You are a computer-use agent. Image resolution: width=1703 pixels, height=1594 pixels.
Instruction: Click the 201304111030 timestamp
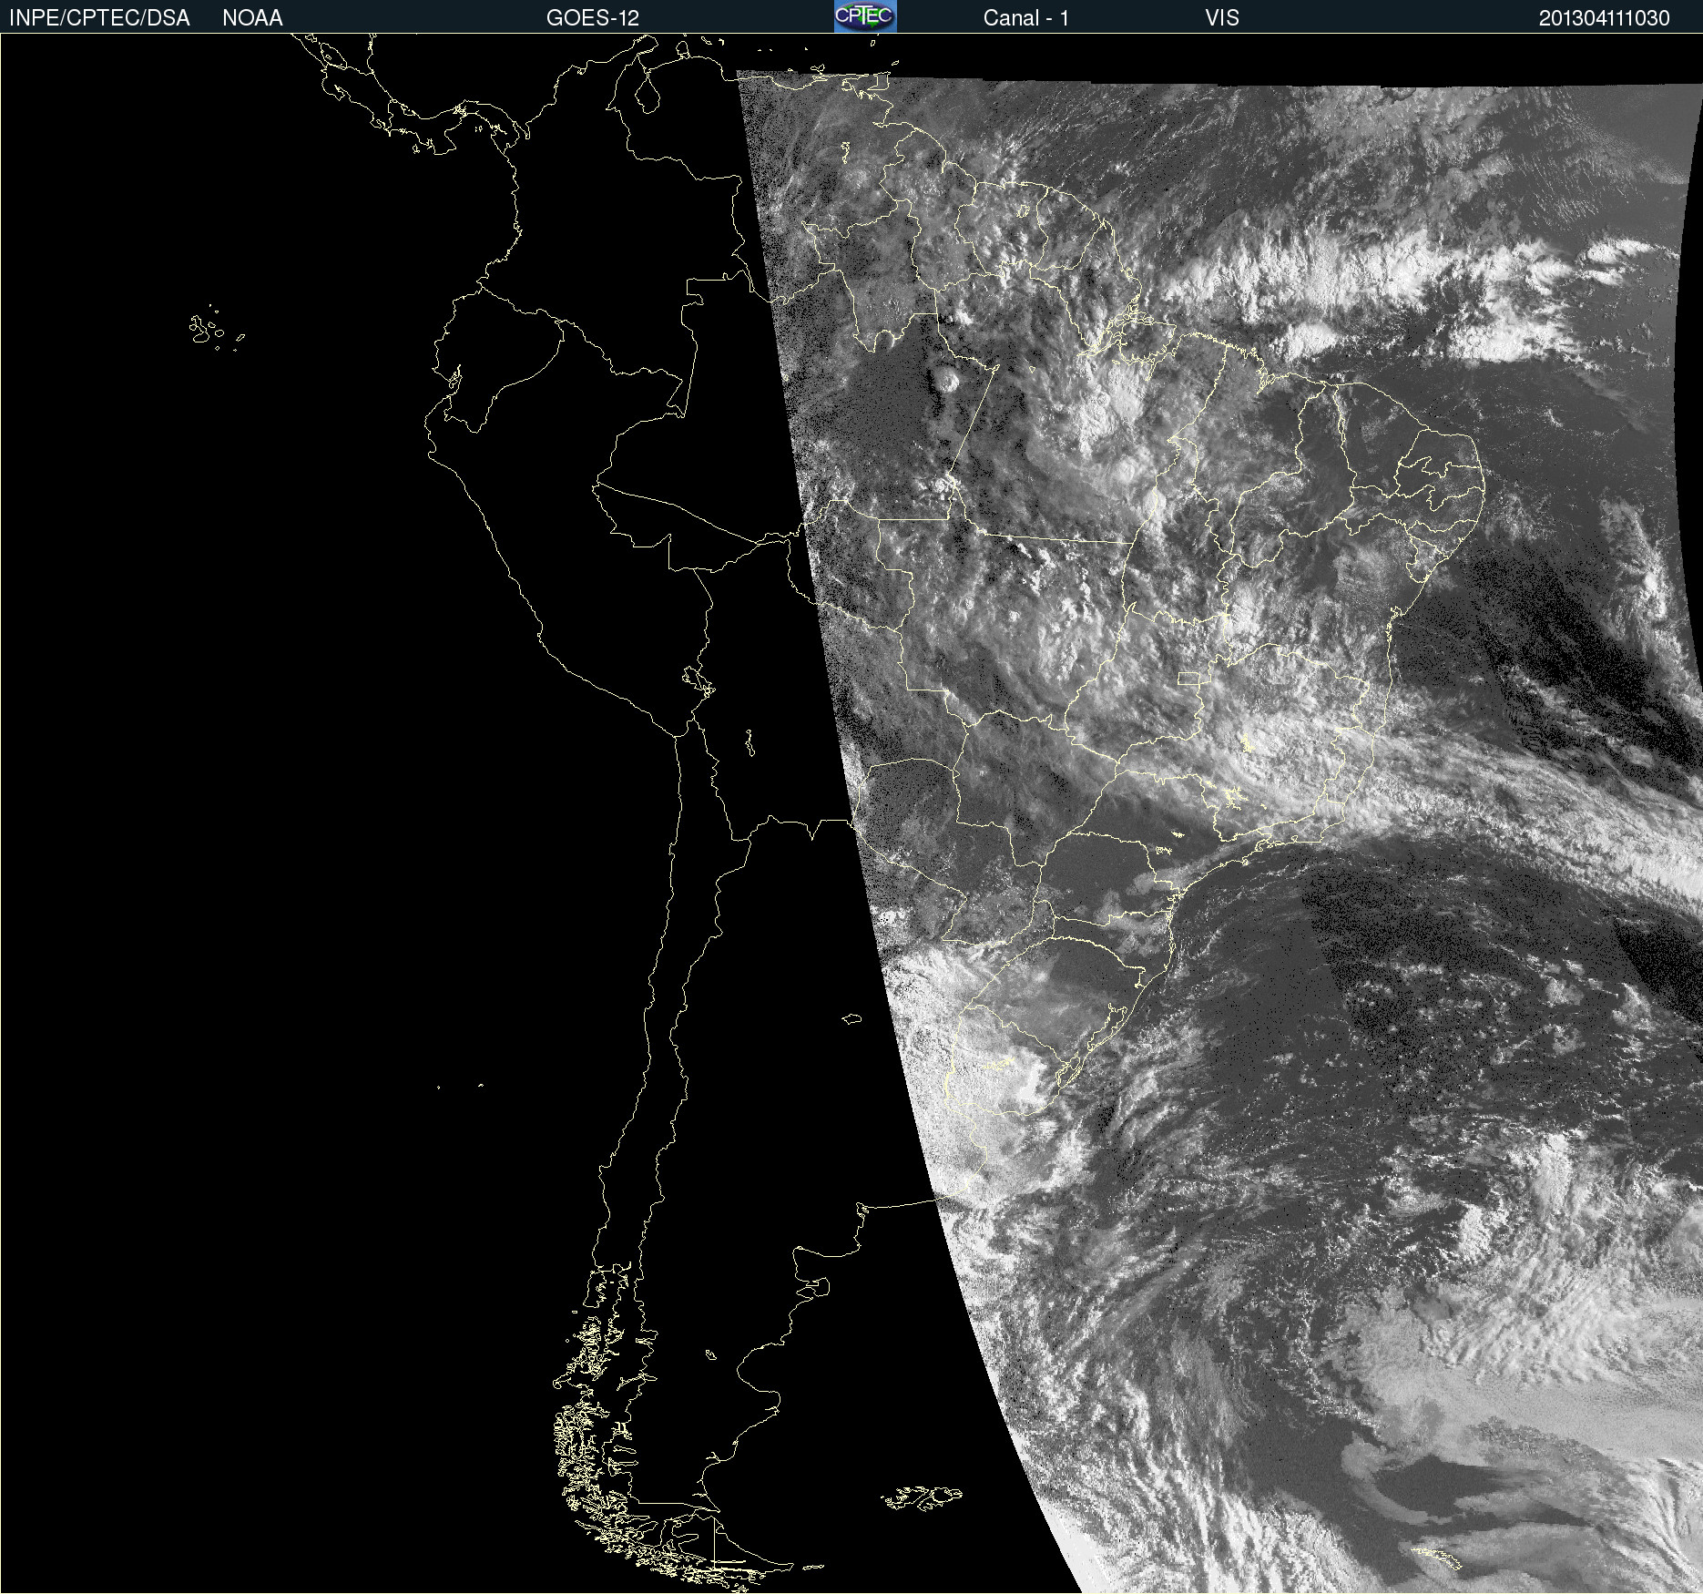coord(1605,18)
